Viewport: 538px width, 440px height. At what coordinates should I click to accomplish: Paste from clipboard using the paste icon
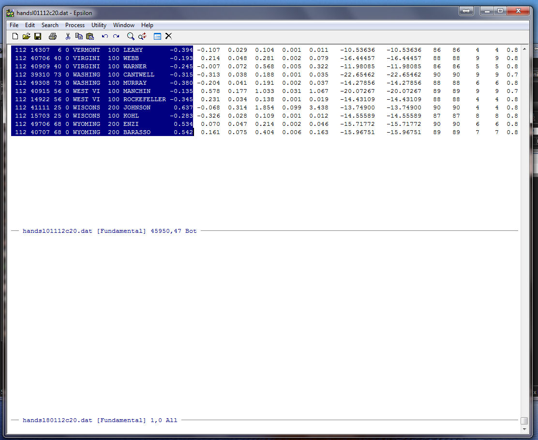pos(90,36)
